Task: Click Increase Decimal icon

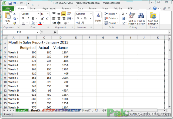Action: (78, 23)
